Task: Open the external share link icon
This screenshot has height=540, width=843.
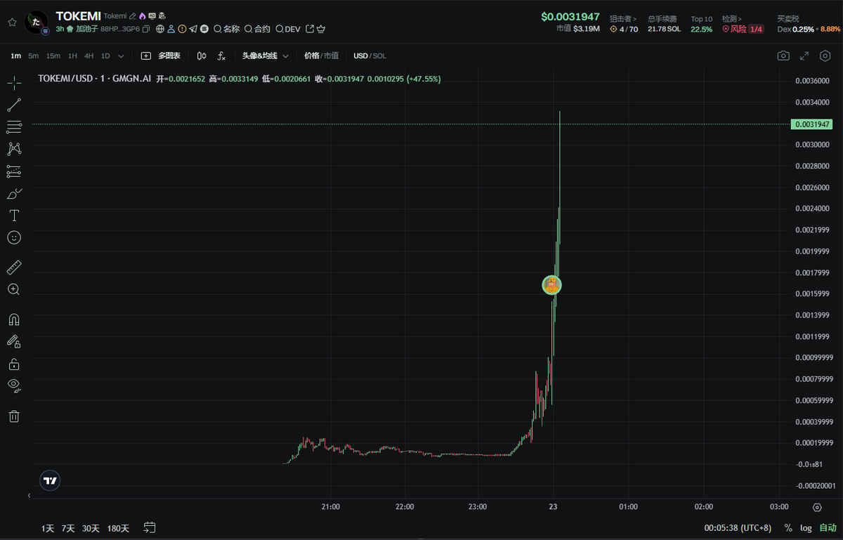Action: click(x=310, y=29)
